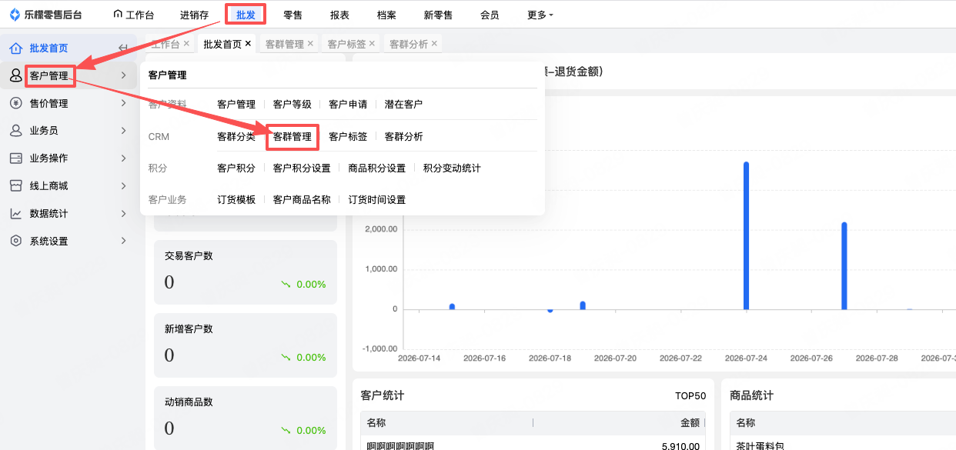Click 客群分类 in the CRM row
The image size is (956, 450).
236,136
